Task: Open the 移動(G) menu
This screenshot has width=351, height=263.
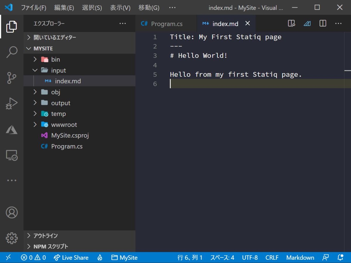Action: click(x=149, y=8)
